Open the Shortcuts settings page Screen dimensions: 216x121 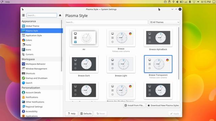[x=41, y=73]
